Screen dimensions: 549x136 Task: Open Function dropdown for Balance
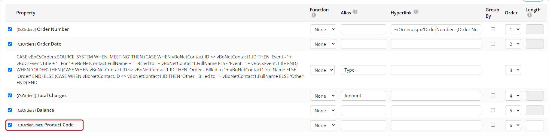pyautogui.click(x=323, y=111)
